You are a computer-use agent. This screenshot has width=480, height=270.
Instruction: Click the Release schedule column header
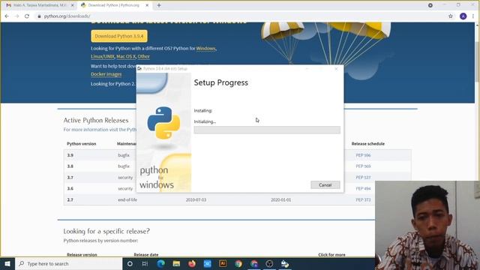[x=368, y=143]
